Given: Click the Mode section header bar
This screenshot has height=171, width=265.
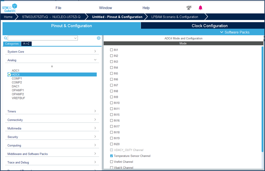Looking at the screenshot, I should [x=183, y=44].
